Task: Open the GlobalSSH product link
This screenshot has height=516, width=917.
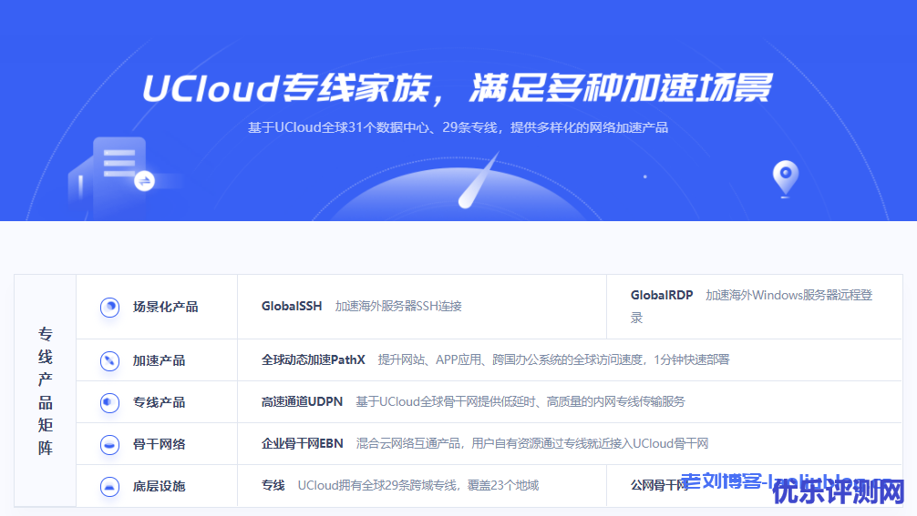Action: point(292,307)
